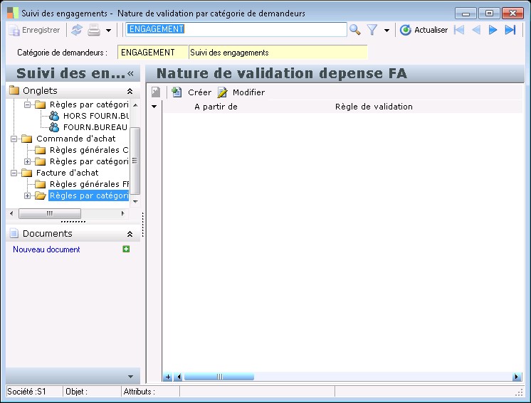
Task: Click the A partir de column header
Action: tap(216, 107)
